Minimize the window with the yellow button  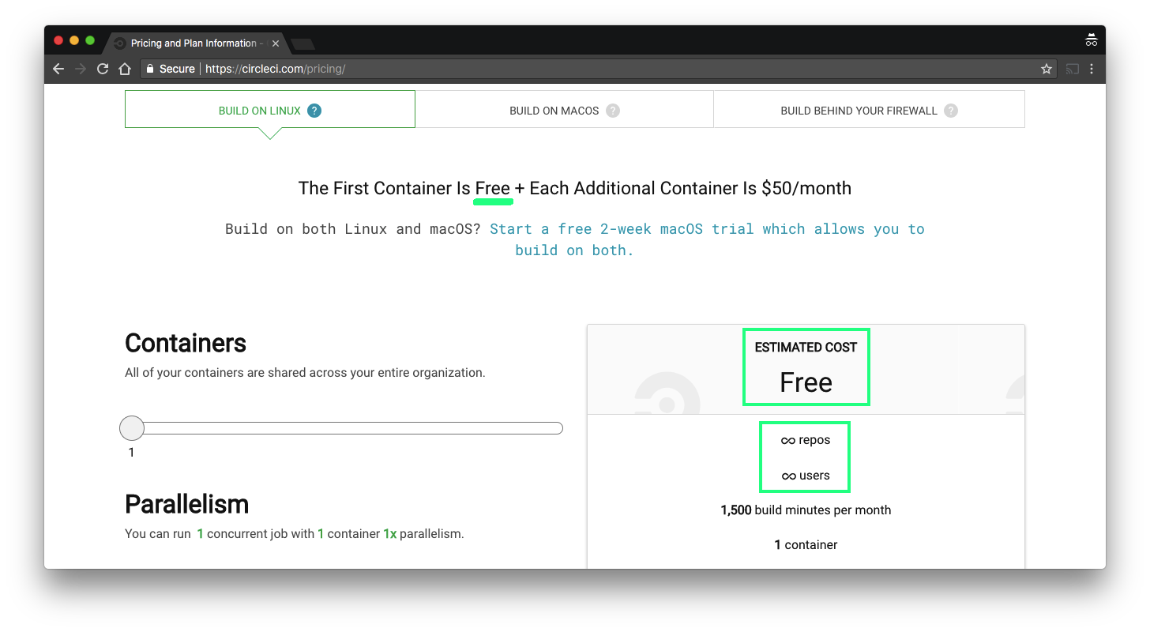(74, 40)
